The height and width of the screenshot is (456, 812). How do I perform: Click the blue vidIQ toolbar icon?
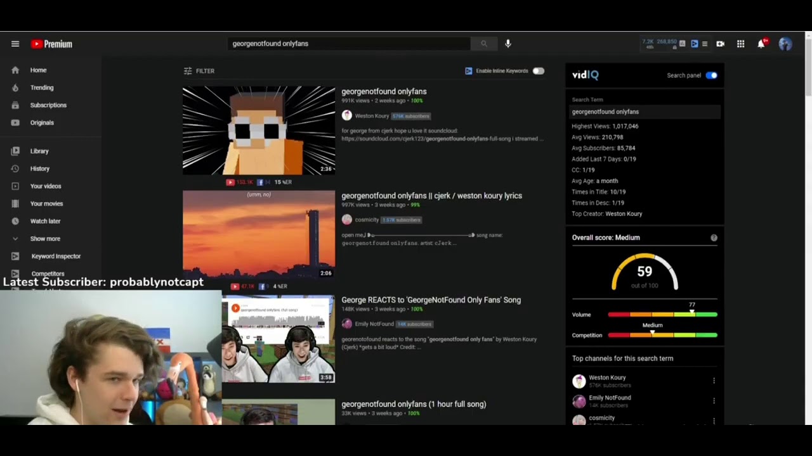(695, 44)
